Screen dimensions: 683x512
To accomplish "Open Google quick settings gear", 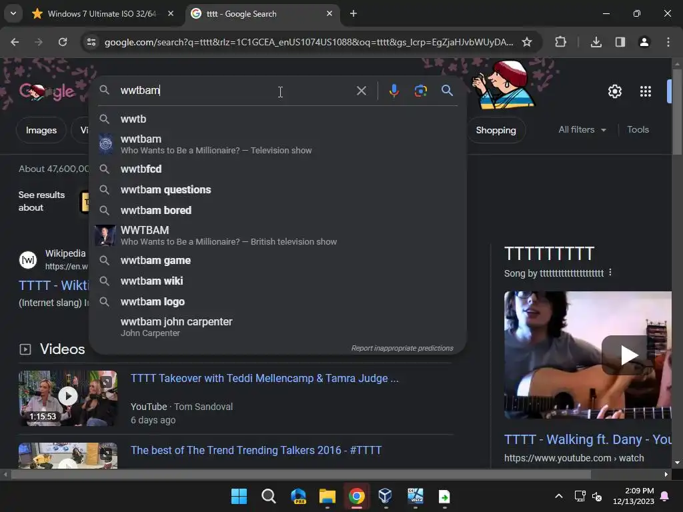I will [x=614, y=91].
